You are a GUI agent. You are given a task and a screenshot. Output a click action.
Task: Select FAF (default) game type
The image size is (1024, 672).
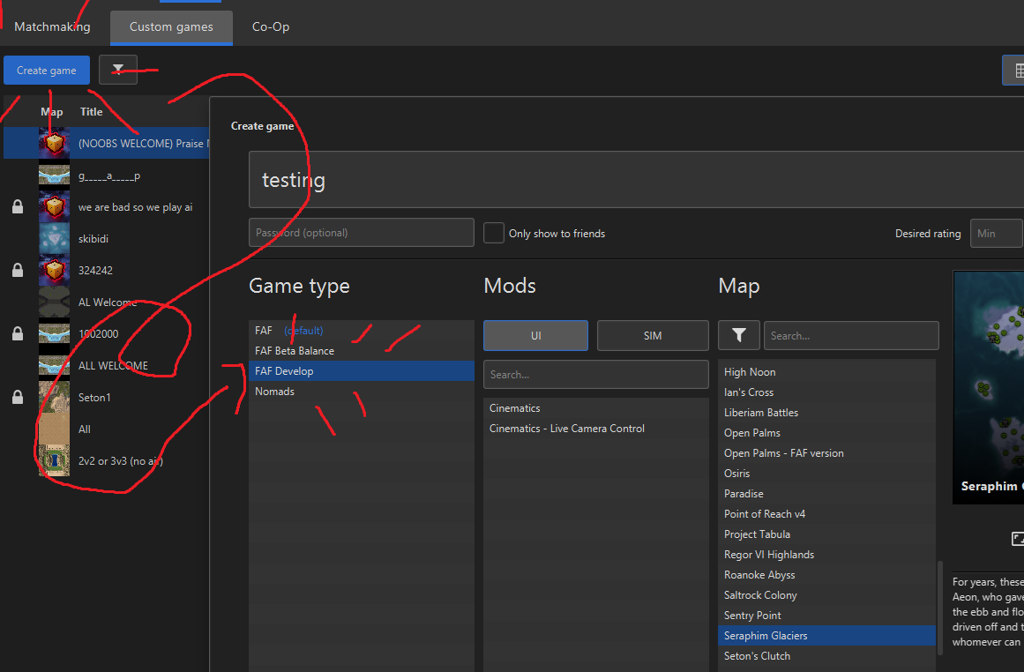(361, 331)
